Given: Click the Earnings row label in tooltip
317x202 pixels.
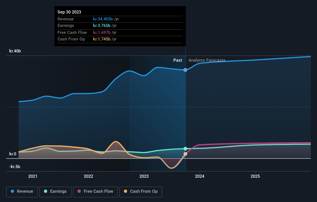Looking at the screenshot, I should click(66, 25).
